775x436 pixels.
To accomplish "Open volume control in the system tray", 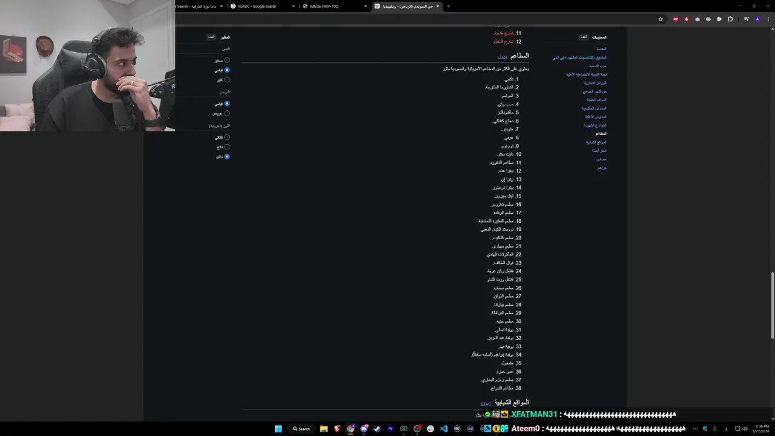I will [745, 429].
